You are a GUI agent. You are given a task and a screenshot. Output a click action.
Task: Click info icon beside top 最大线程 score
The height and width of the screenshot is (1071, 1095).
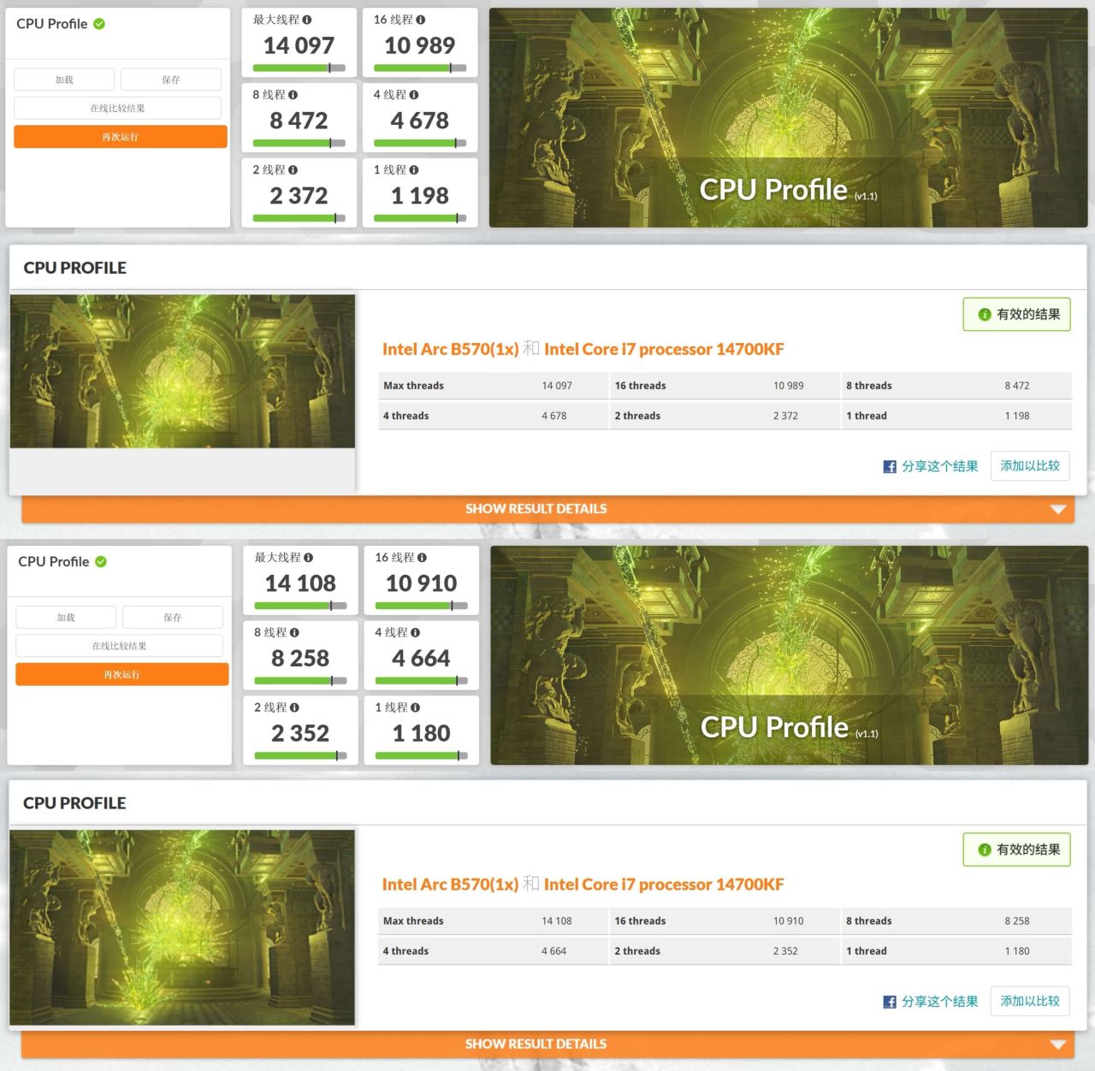[x=307, y=20]
